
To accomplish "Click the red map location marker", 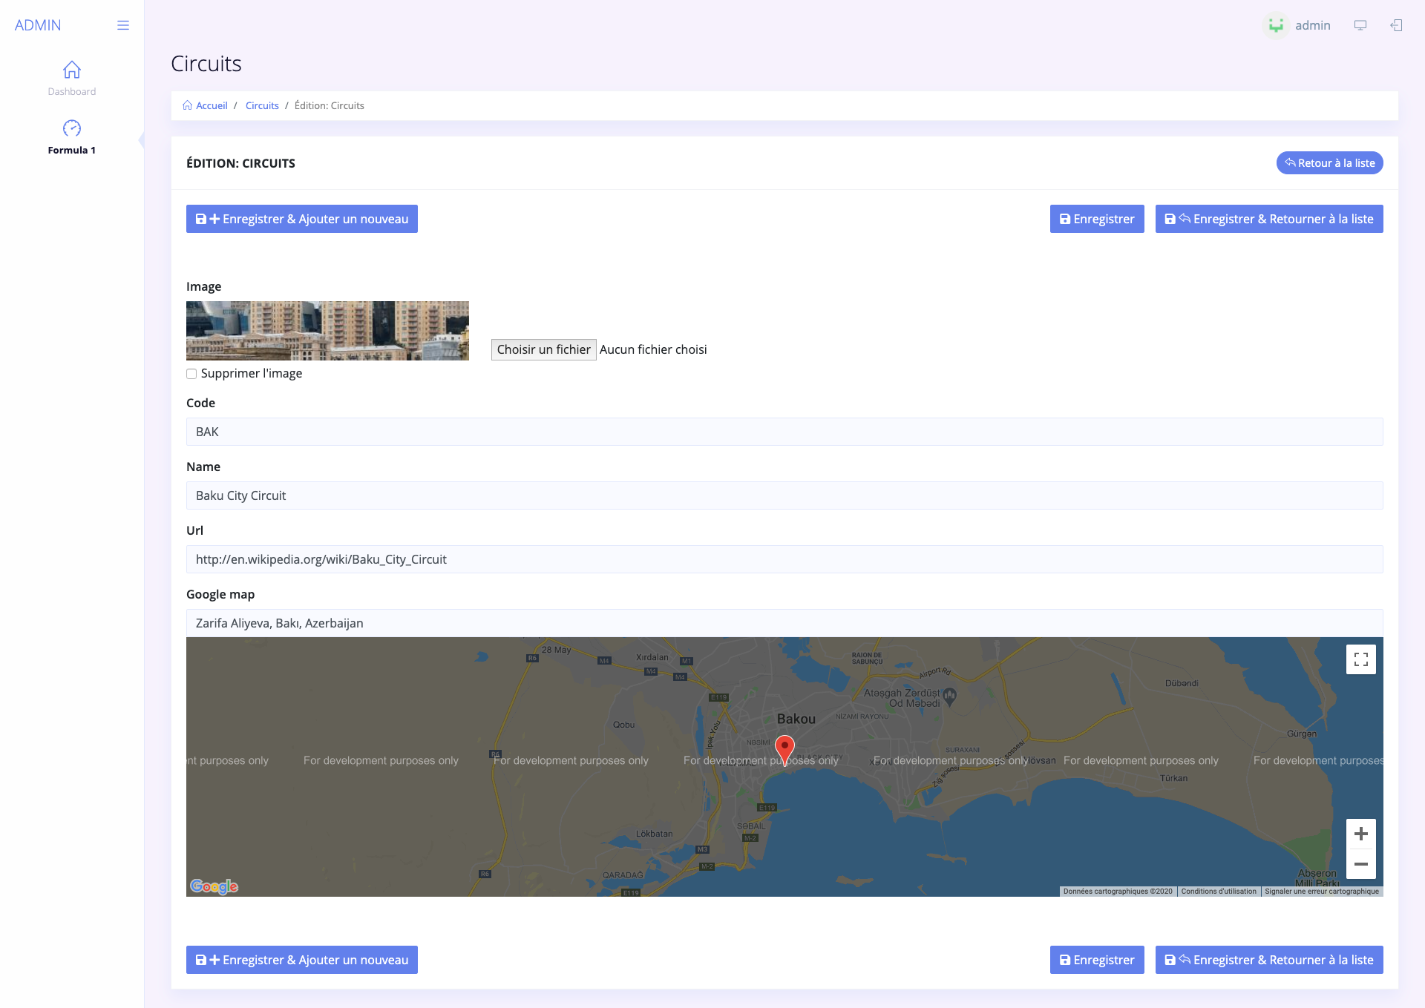I will coord(784,748).
